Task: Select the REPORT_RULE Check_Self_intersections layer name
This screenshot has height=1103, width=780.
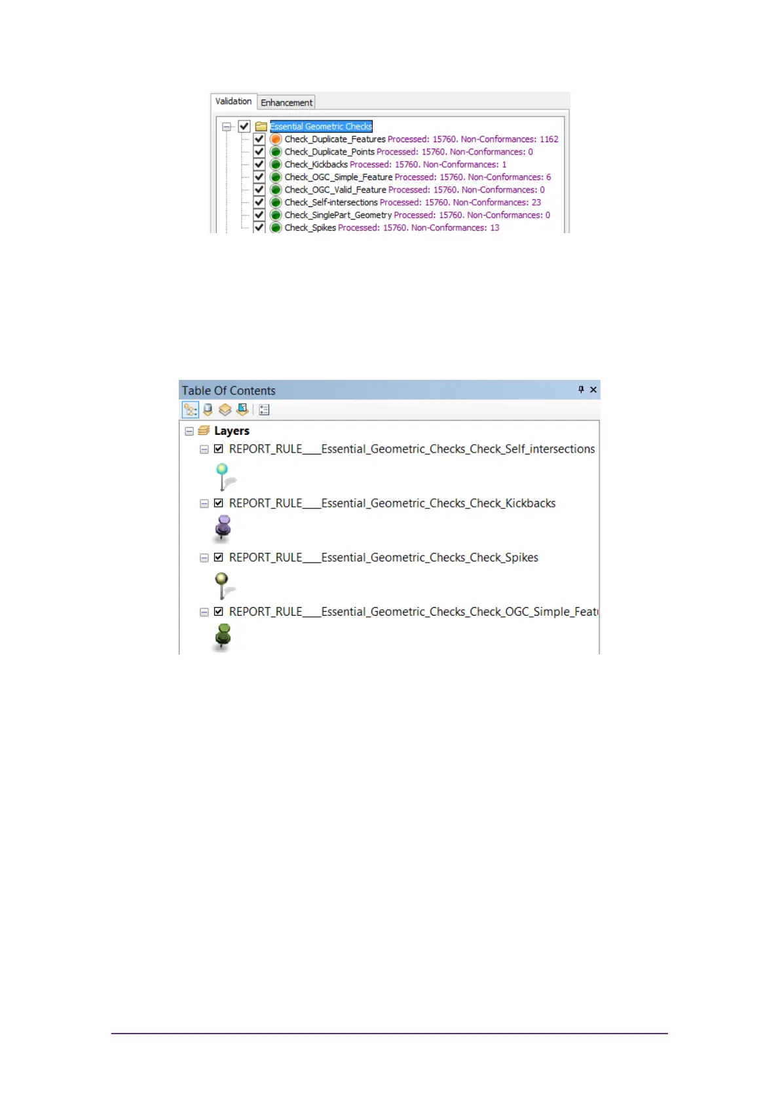Action: (412, 449)
